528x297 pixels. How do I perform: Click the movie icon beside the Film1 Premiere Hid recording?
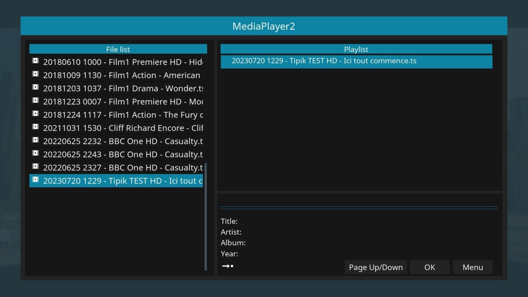35,60
